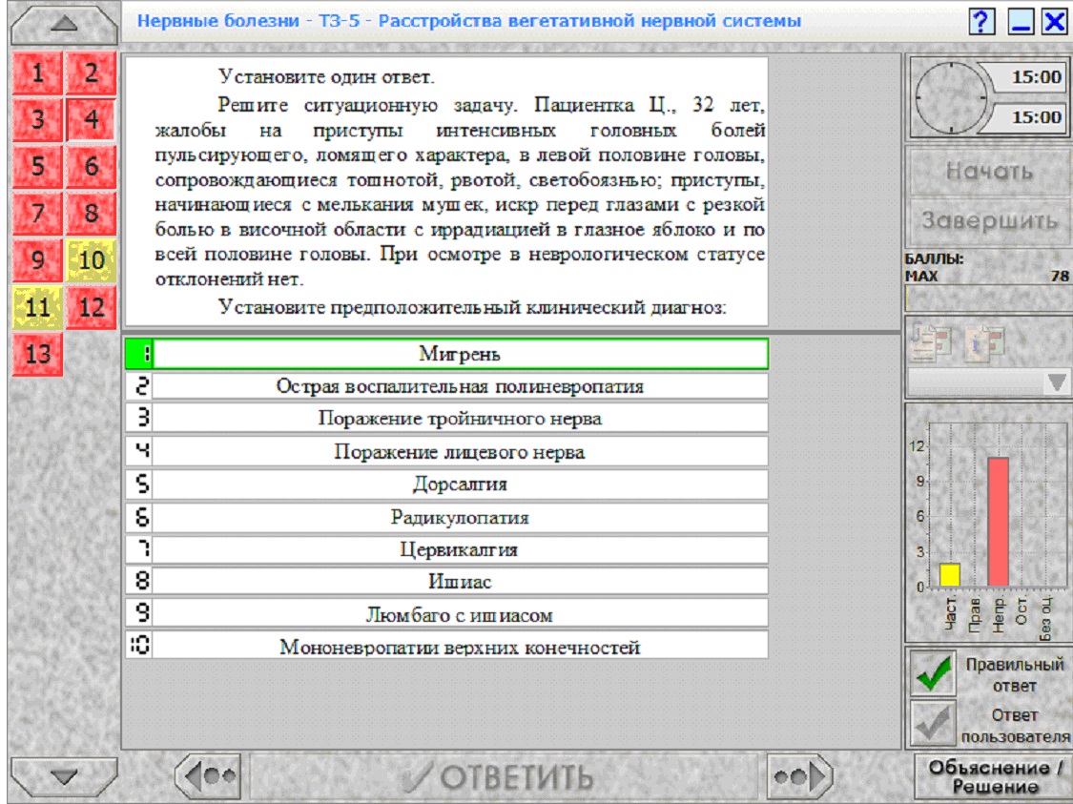
Task: Toggle the Ответ пользователя gray checkmark
Action: (x=933, y=723)
